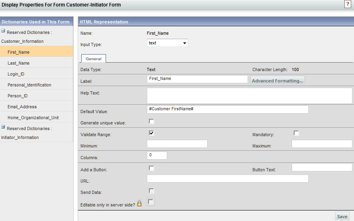
Task: Click the Columns number field
Action: pos(157,156)
